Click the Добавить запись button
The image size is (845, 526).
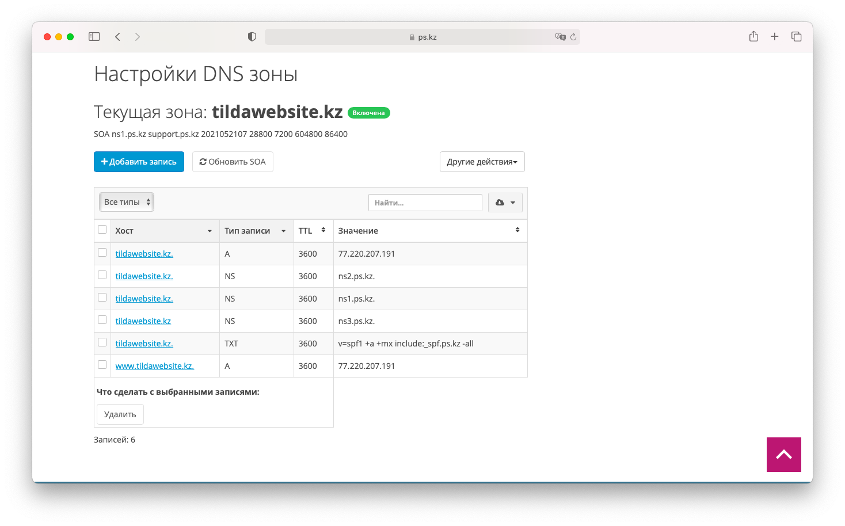(x=139, y=162)
